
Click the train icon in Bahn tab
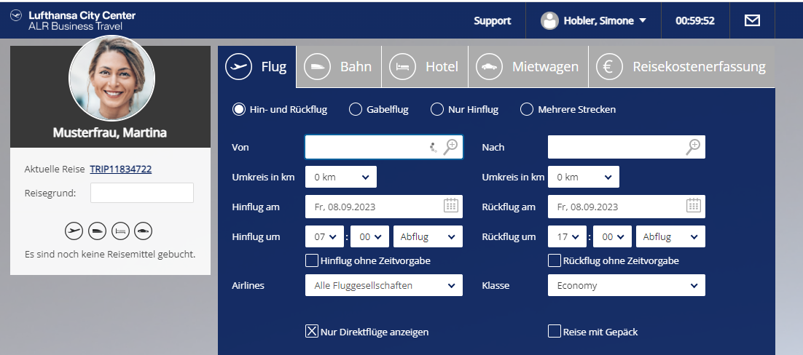pos(317,67)
